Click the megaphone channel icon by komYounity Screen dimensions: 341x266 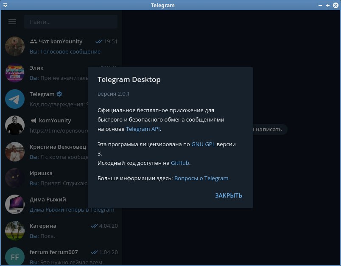click(33, 121)
